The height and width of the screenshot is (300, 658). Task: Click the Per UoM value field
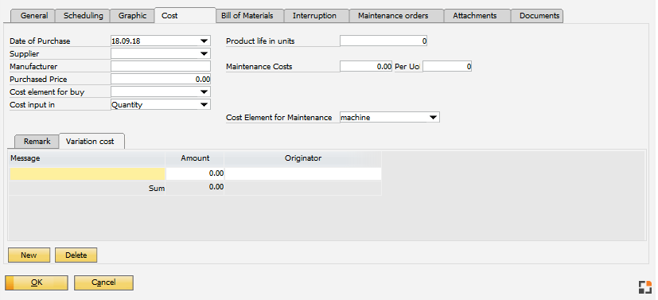447,67
